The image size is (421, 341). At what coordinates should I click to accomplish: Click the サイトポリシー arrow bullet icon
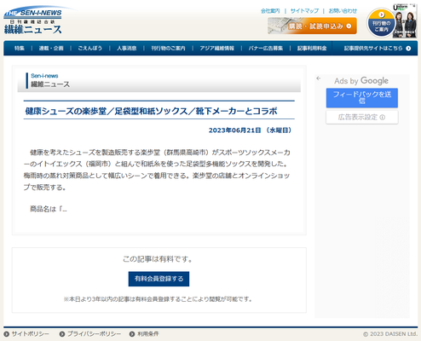[x=7, y=334]
